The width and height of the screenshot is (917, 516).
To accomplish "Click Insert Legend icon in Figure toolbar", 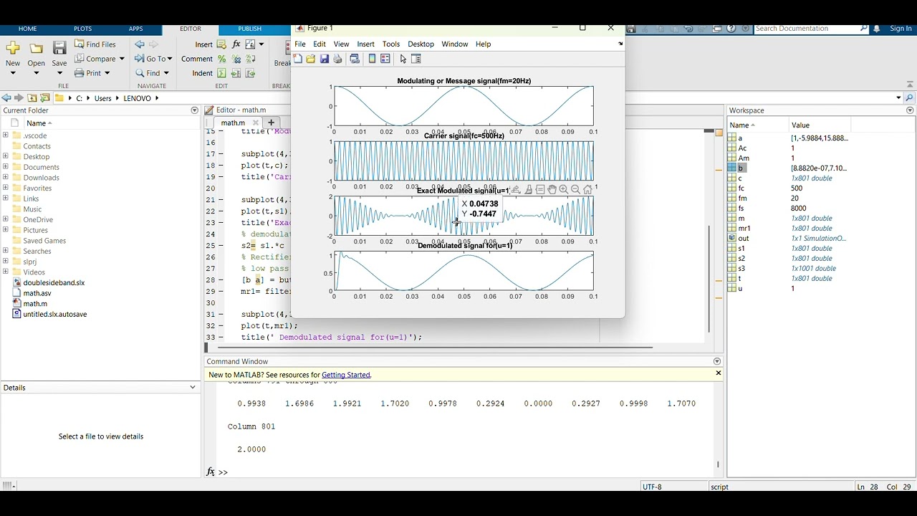I will 385,59.
